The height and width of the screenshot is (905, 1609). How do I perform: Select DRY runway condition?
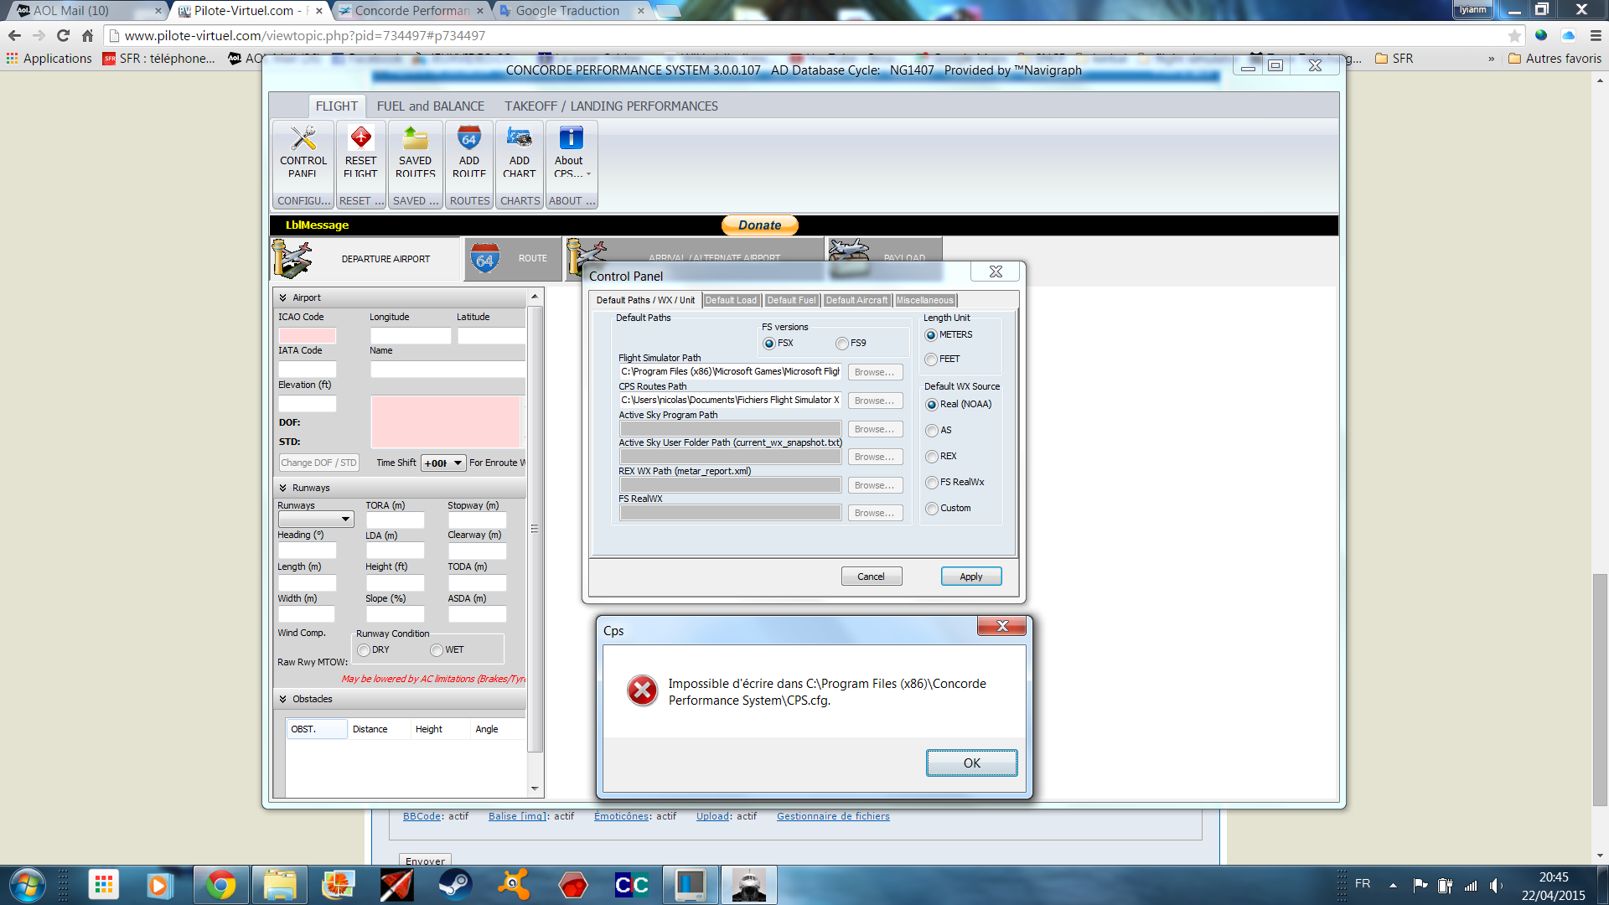click(x=363, y=650)
